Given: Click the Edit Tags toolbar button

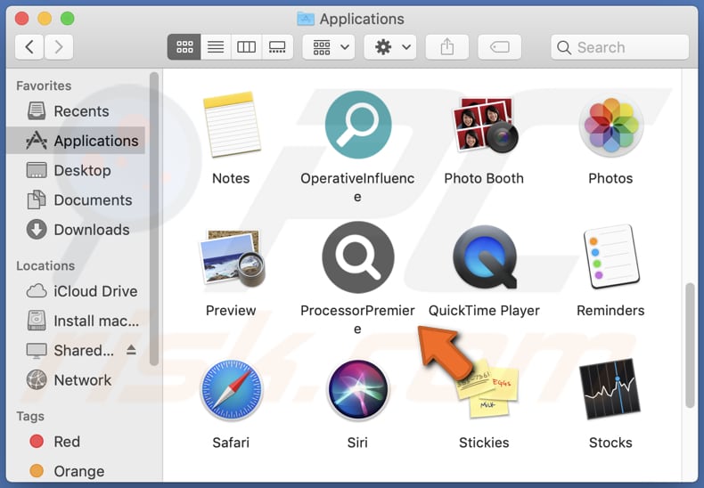Looking at the screenshot, I should [499, 46].
